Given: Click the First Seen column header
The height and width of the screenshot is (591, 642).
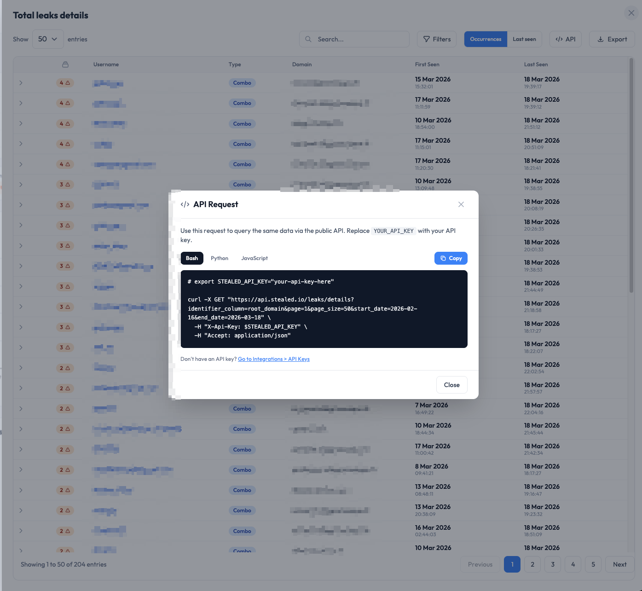Looking at the screenshot, I should click(427, 64).
